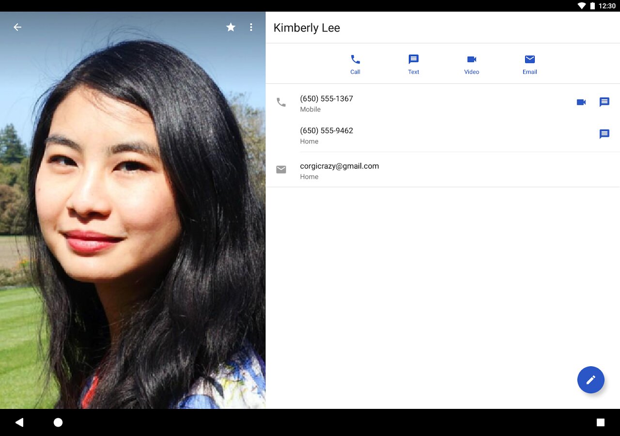The image size is (620, 436).
Task: Open recent apps with square button
Action: click(x=600, y=422)
